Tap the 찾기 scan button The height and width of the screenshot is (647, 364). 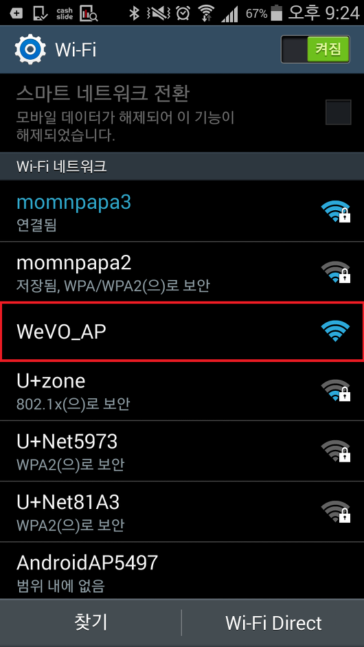[91, 623]
